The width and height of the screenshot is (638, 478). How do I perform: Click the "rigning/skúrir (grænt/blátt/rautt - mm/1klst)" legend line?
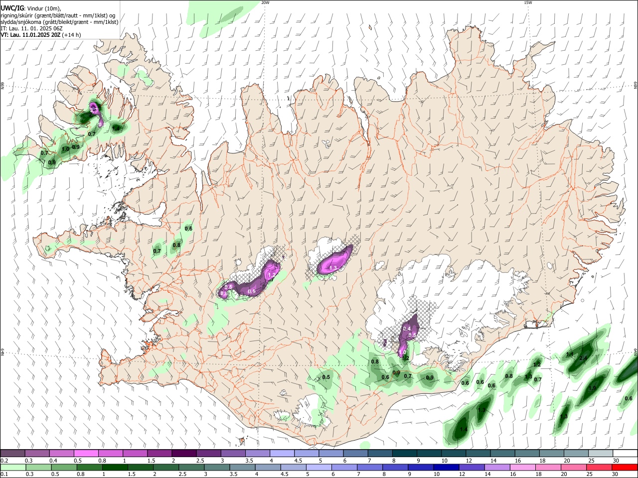point(58,15)
